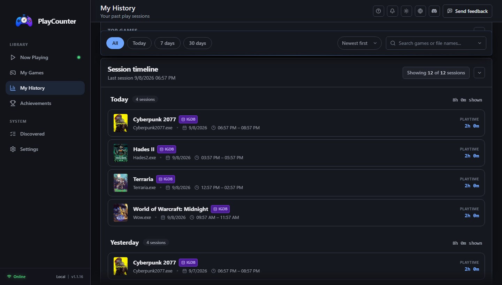Click the PlayCounter gamepad logo
Image resolution: width=502 pixels, height=285 pixels.
click(x=24, y=21)
